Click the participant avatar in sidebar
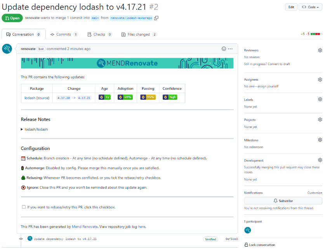Image resolution: width=327 pixels, height=252 pixels. coord(247,230)
